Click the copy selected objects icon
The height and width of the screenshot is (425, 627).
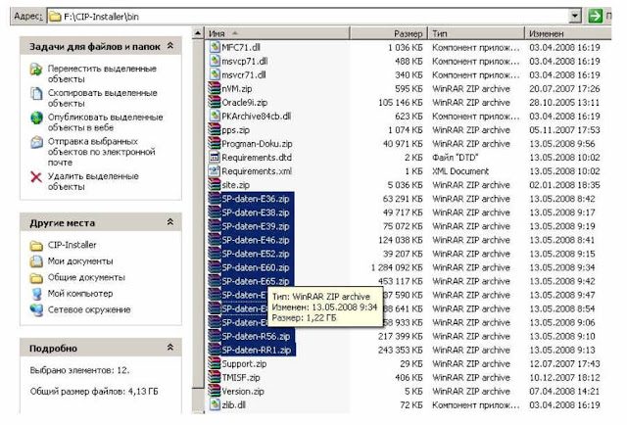coord(36,94)
